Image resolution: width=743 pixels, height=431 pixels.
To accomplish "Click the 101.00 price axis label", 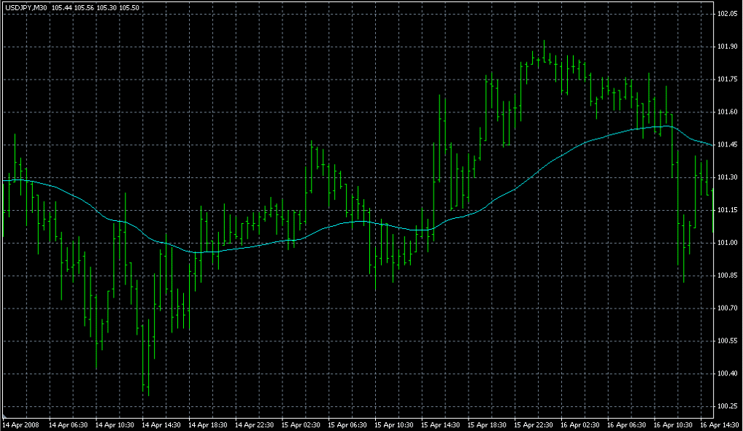I will (727, 243).
